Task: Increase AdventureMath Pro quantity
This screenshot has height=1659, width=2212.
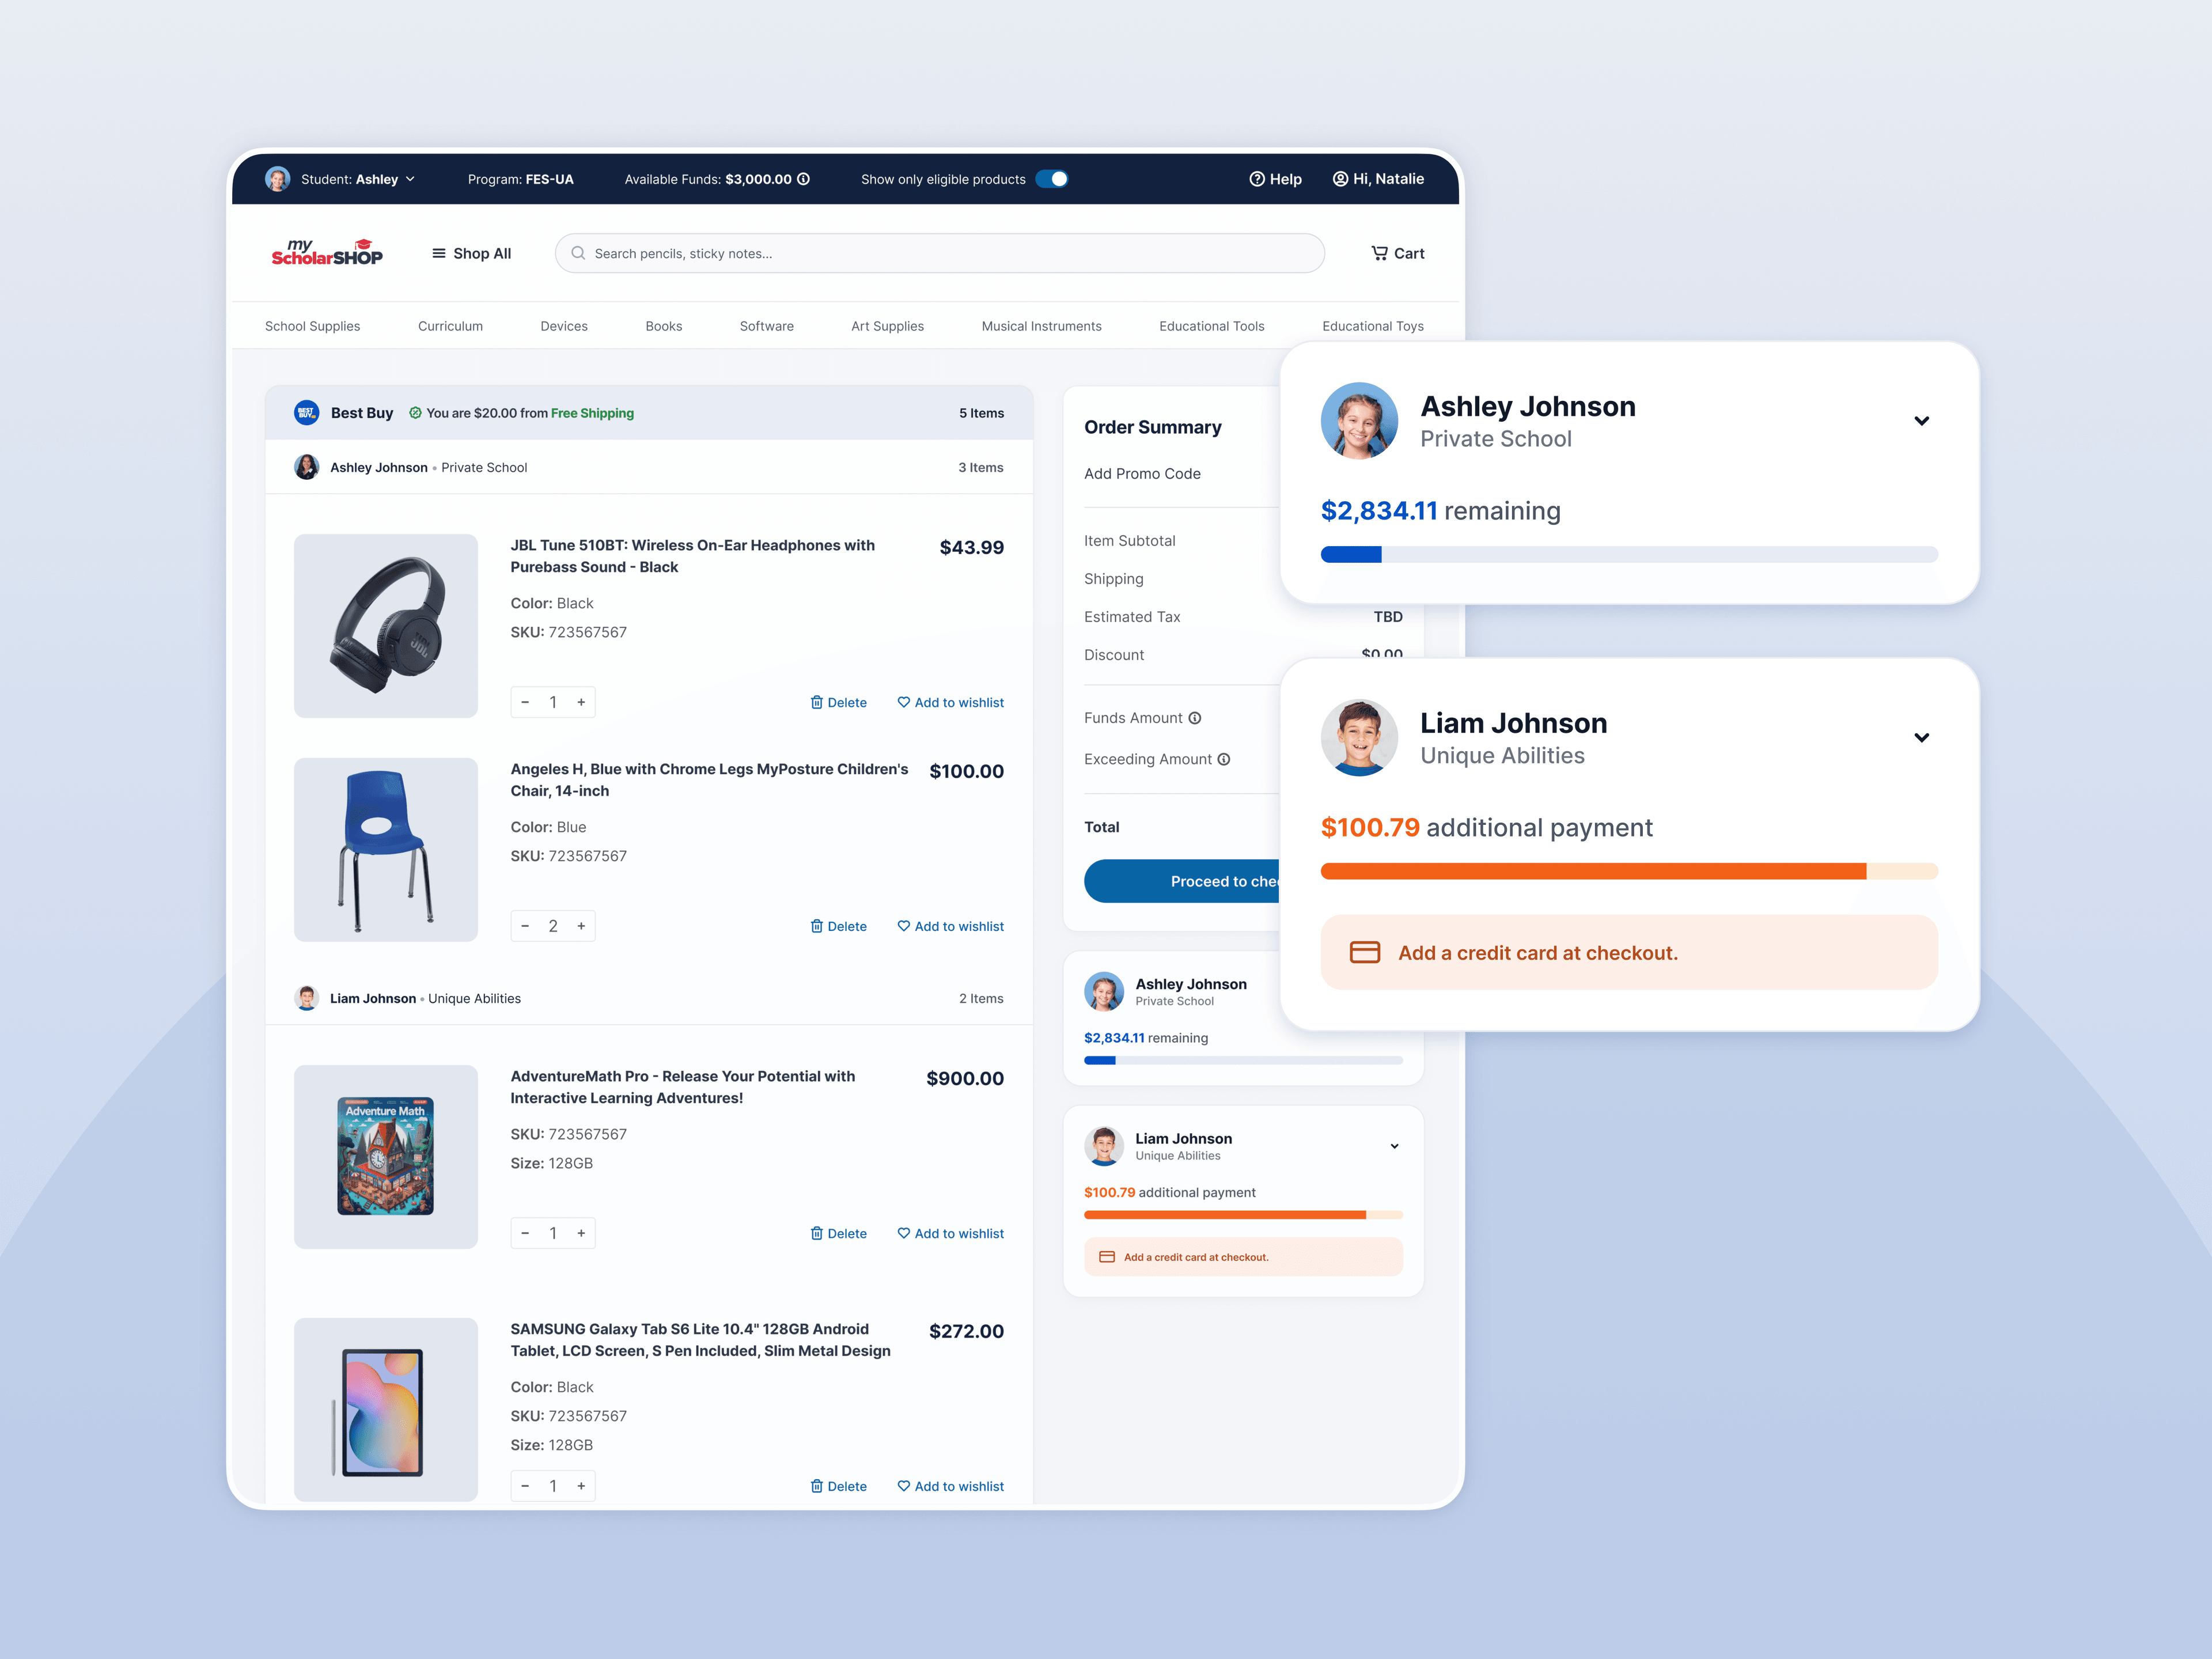Action: coord(581,1233)
